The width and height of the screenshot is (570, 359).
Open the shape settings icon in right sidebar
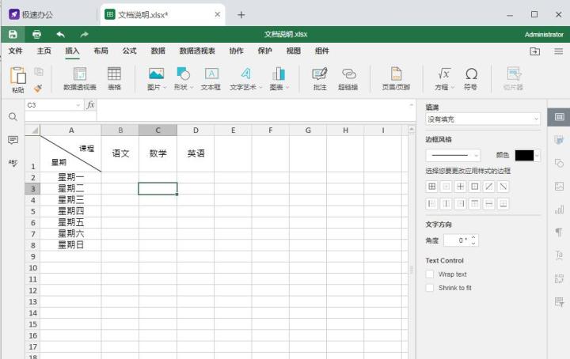[x=559, y=163]
